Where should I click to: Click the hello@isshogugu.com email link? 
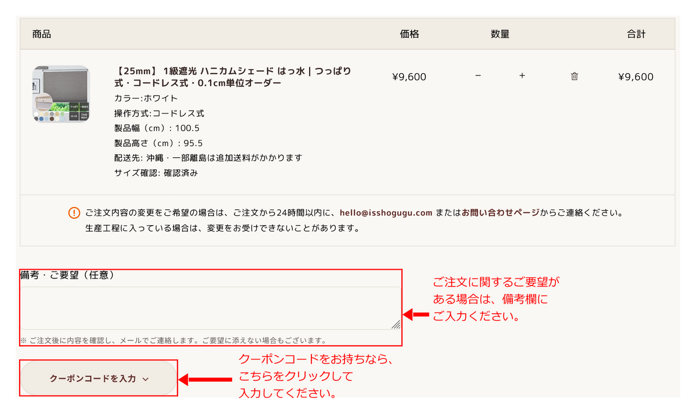click(386, 213)
